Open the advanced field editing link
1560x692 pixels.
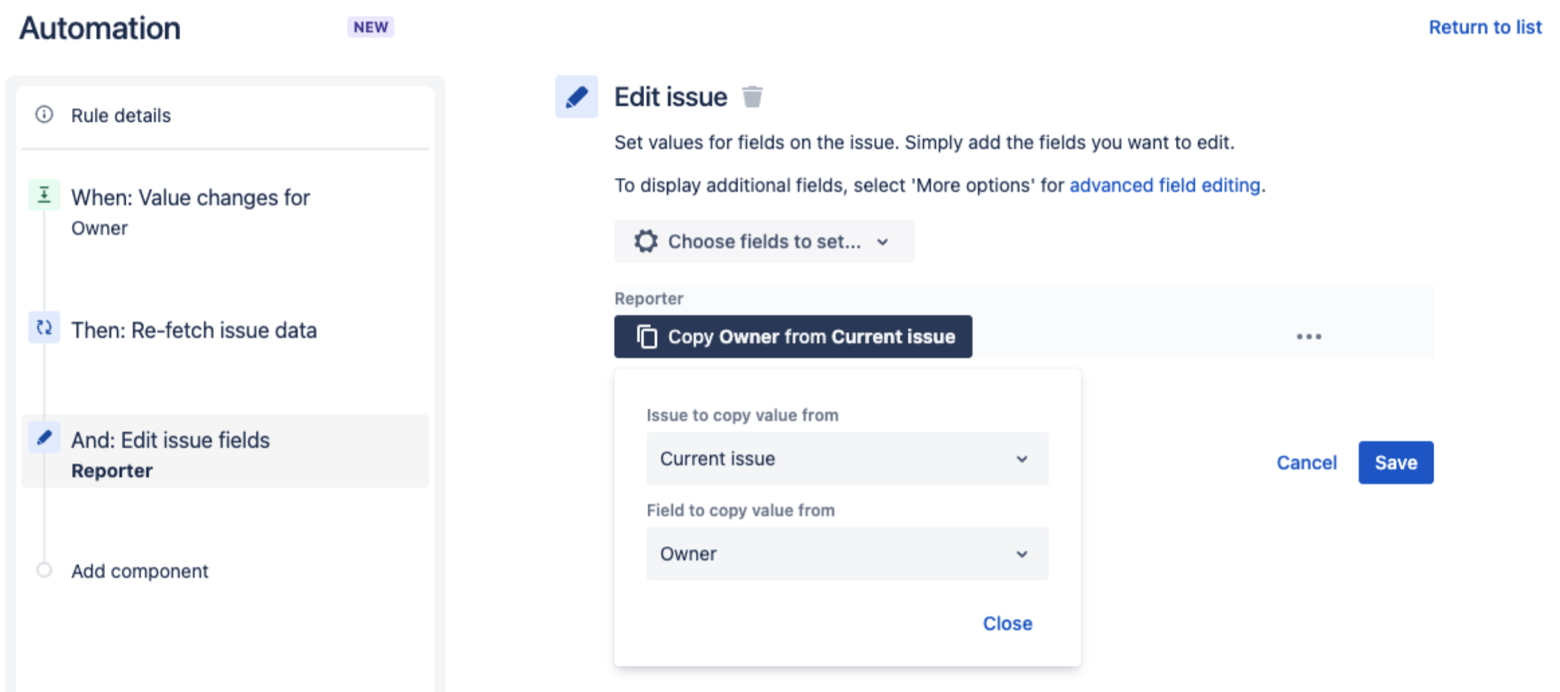pos(1165,185)
